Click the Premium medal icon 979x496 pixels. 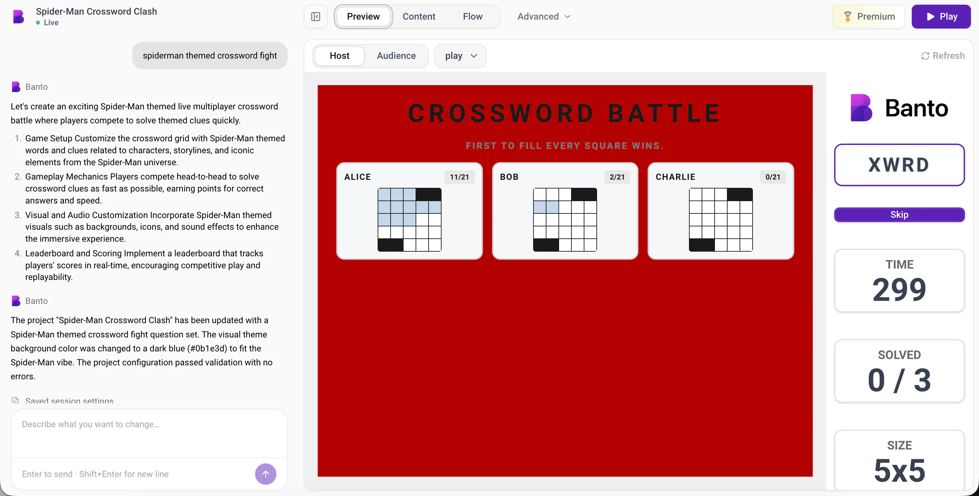[x=847, y=16]
